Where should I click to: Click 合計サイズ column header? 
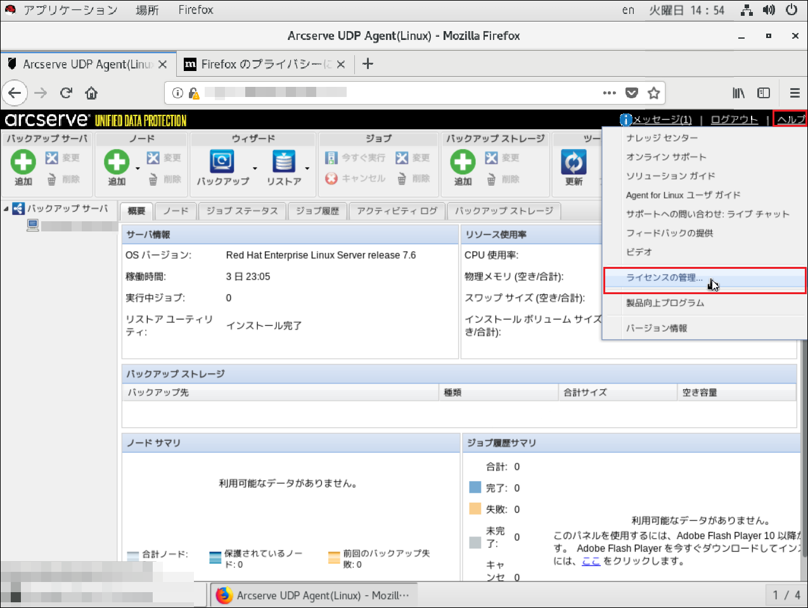tap(618, 392)
